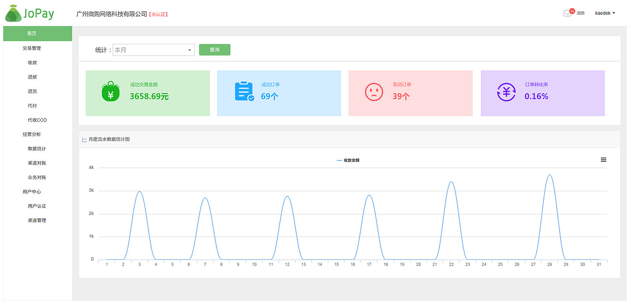Screen dimensions: 630x301
Task: Click the red sad face icon
Action: coord(374,92)
